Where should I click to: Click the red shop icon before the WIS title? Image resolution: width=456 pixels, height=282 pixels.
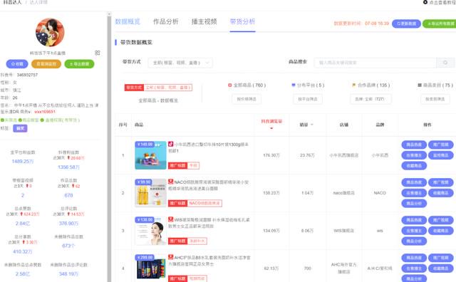tap(171, 219)
